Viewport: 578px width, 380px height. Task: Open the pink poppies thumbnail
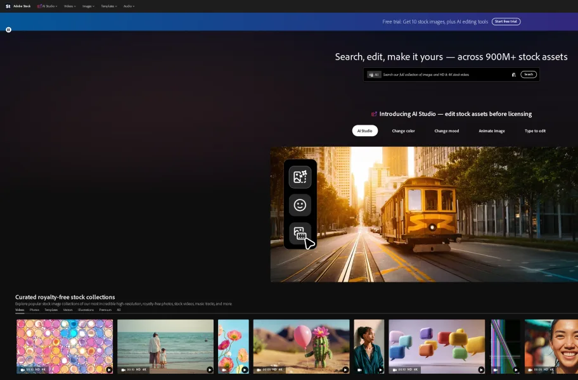233,346
